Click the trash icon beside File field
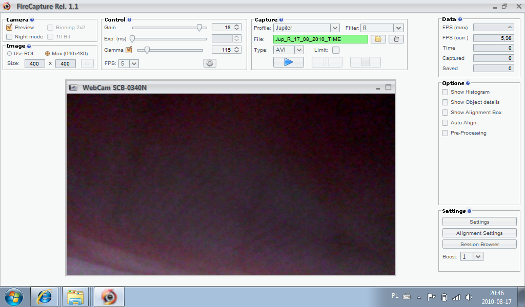This screenshot has height=307, width=525. pyautogui.click(x=396, y=39)
